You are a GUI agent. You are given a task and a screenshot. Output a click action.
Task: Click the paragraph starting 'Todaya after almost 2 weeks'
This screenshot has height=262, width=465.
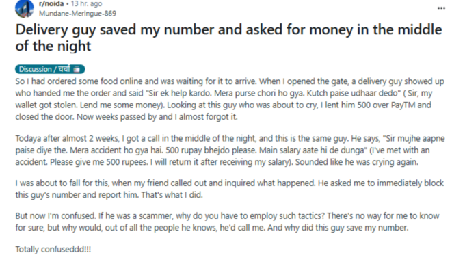point(230,150)
